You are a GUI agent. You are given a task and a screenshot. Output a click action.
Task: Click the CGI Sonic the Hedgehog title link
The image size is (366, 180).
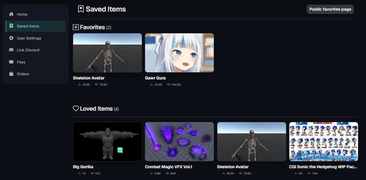(323, 167)
